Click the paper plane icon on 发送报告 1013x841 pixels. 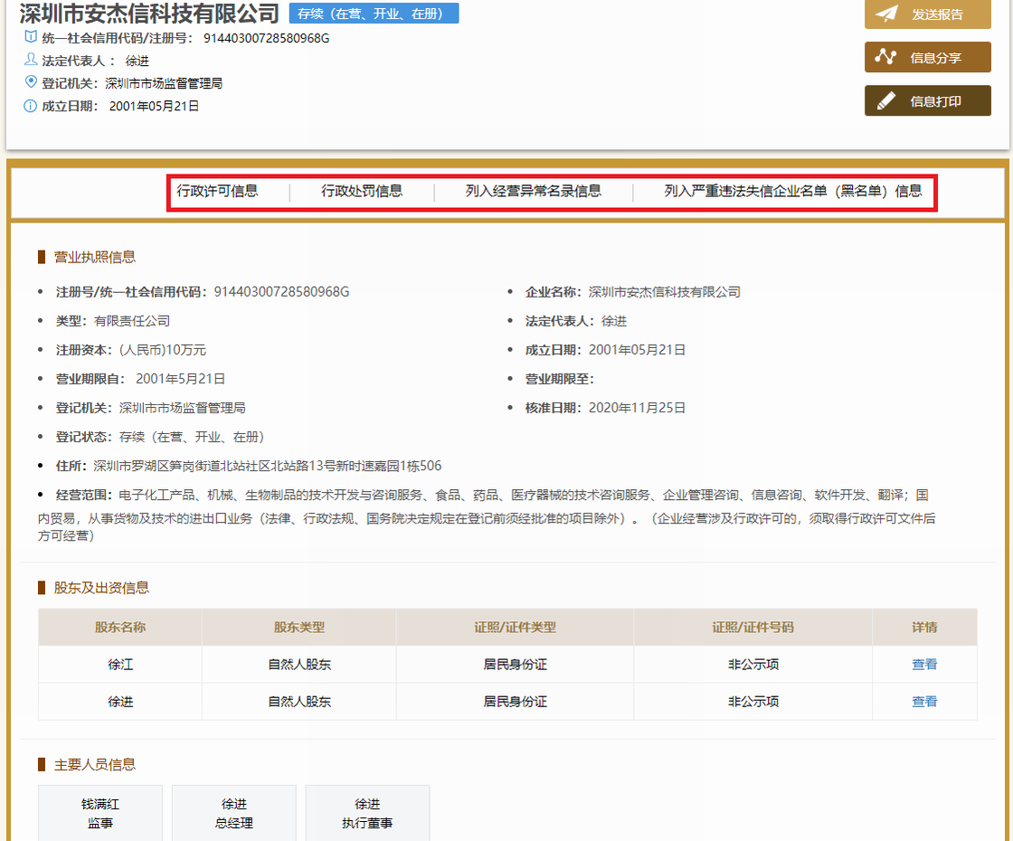click(886, 14)
